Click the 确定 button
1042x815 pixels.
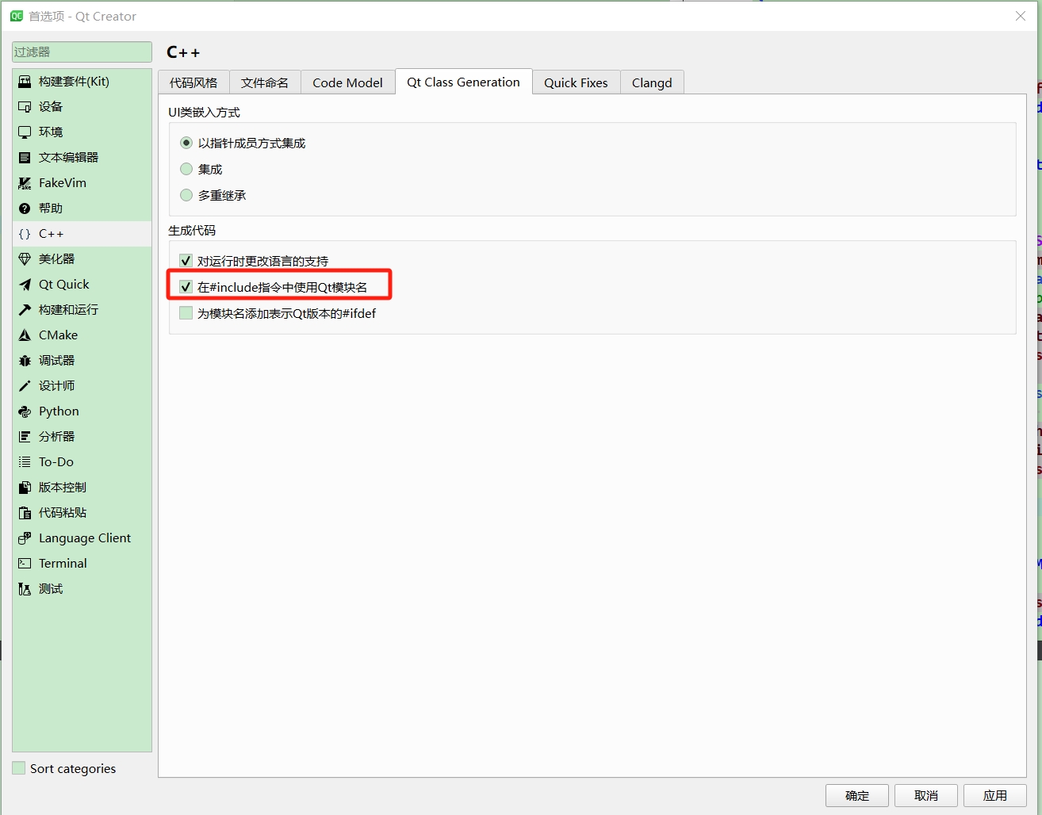pos(856,795)
